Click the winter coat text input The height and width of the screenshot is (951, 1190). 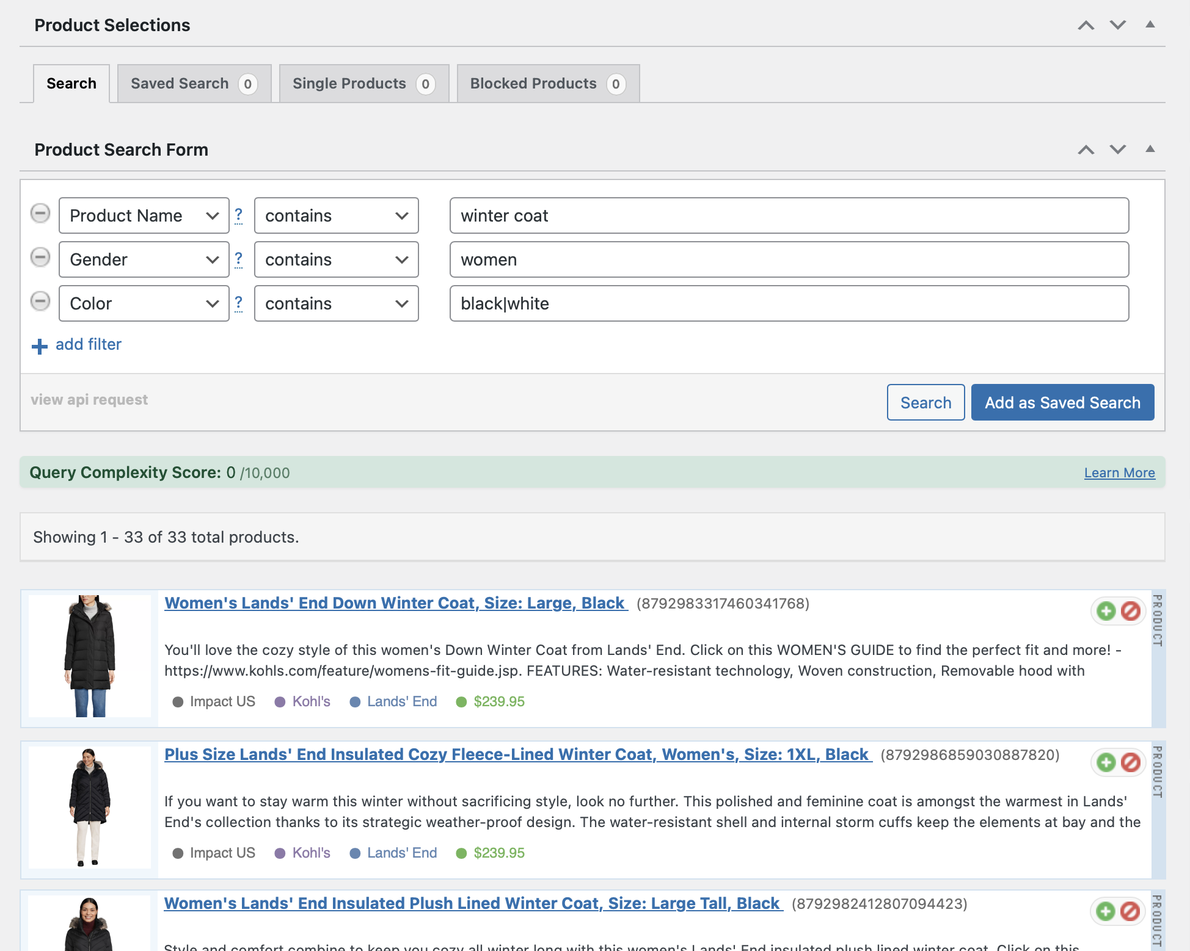pos(789,215)
